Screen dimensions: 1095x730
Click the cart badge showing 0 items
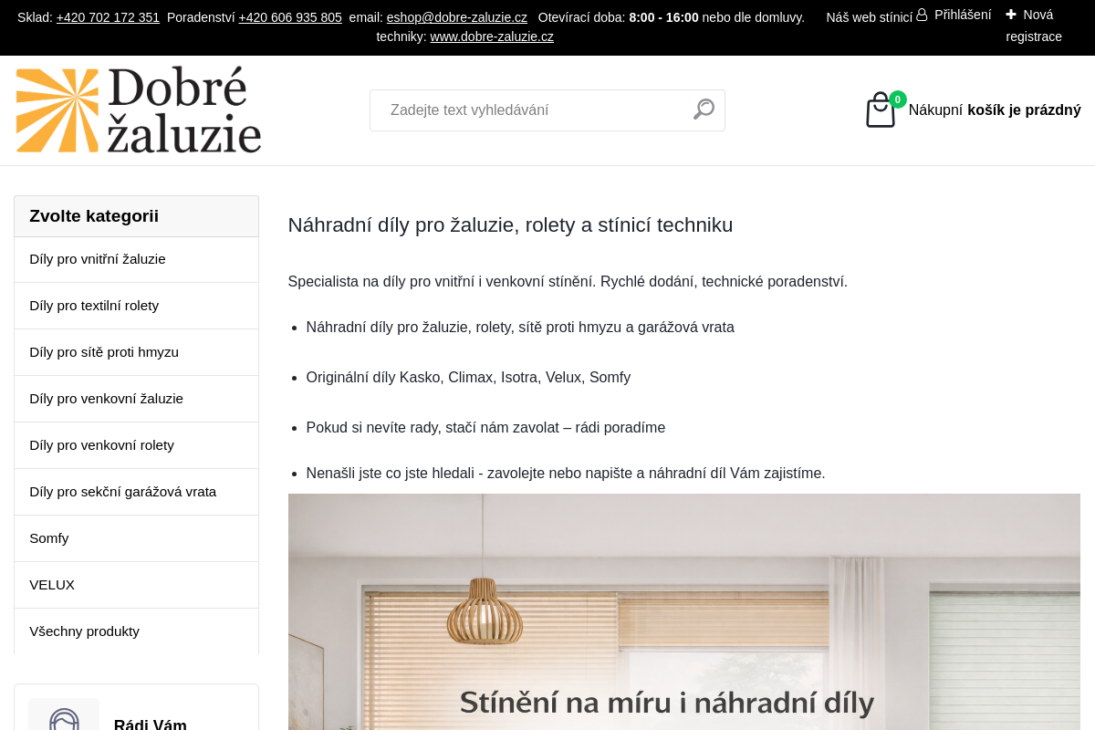[x=897, y=99]
